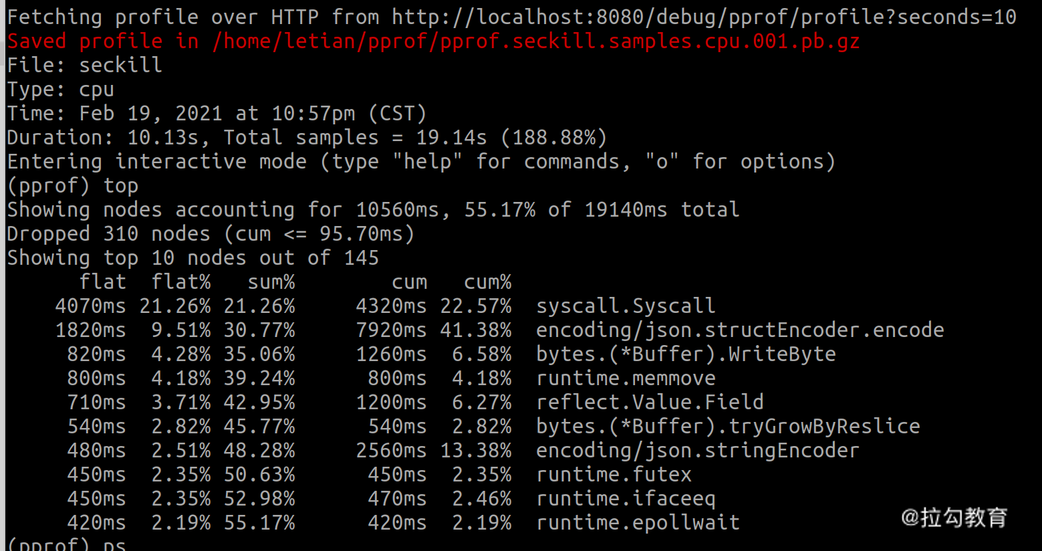Select the syscall.Syscall function name
Viewport: 1042px width, 551px height.
coord(626,306)
